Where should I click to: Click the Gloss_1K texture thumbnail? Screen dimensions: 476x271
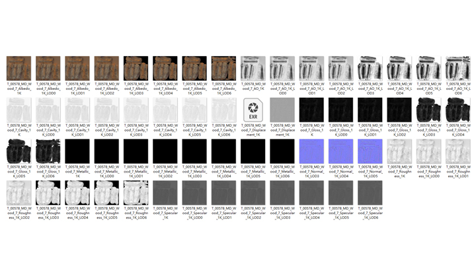(x=312, y=110)
